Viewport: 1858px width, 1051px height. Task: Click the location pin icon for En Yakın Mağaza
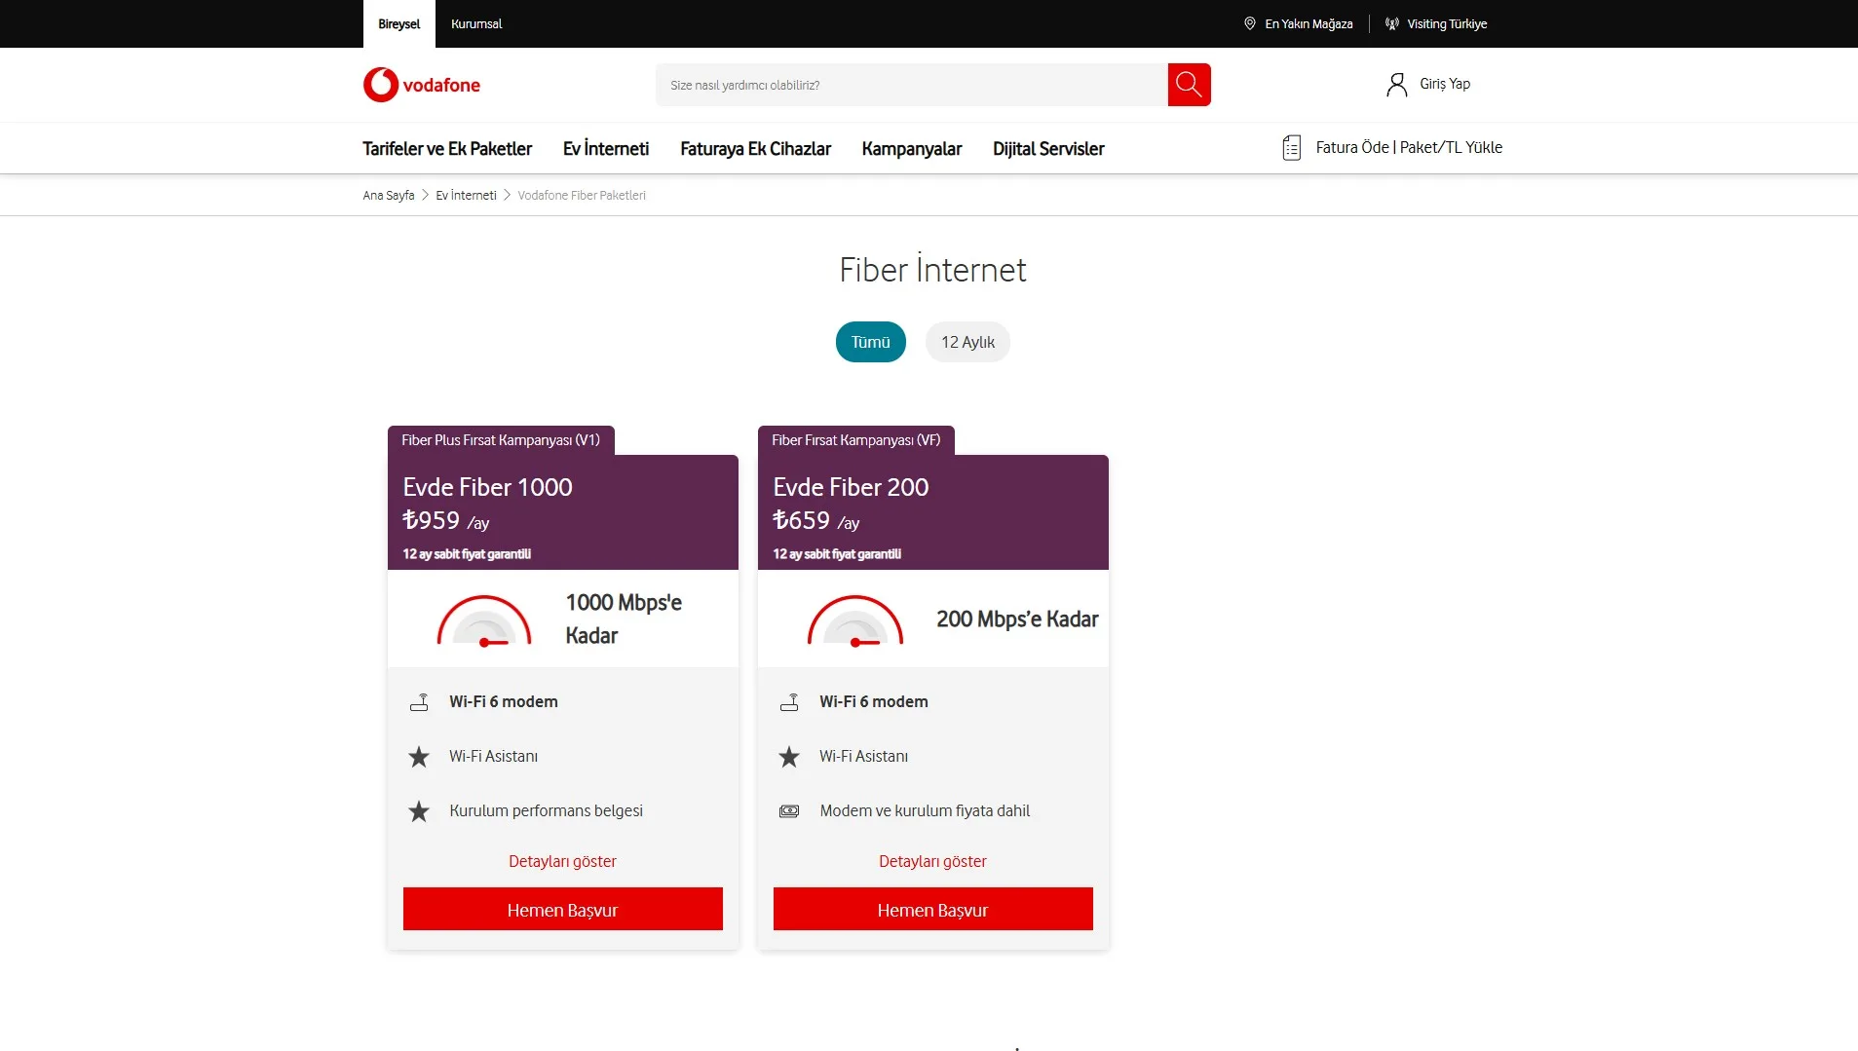point(1249,23)
